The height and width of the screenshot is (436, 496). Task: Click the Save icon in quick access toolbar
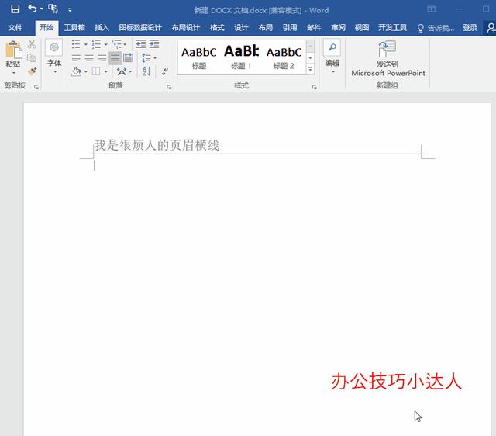[x=15, y=9]
